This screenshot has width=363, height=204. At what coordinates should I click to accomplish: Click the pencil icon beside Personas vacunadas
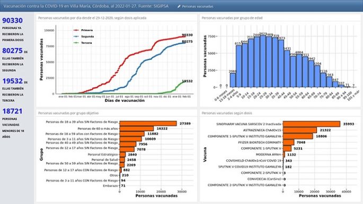point(179,6)
